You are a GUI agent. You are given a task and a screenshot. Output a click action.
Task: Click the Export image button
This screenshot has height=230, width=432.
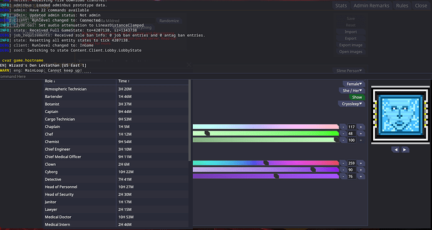(x=351, y=45)
